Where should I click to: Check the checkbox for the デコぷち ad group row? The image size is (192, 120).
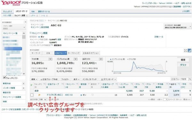[x=32, y=95]
